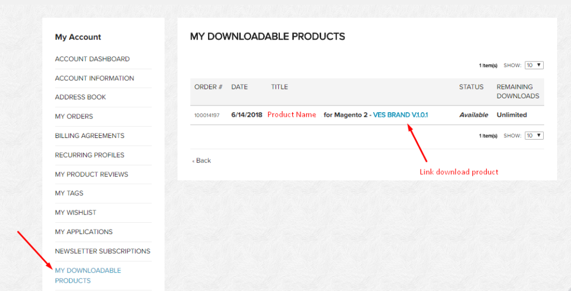Open Account Dashboard in the sidebar
The height and width of the screenshot is (291, 571).
(x=92, y=59)
